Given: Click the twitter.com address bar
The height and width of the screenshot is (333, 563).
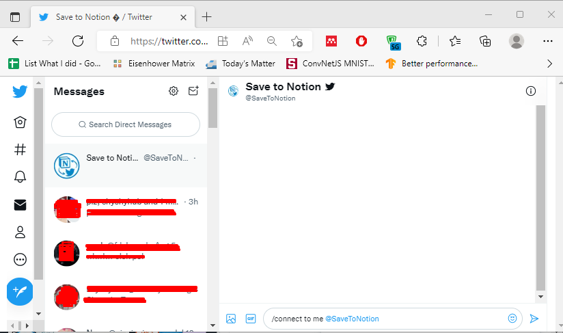Looking at the screenshot, I should [169, 41].
